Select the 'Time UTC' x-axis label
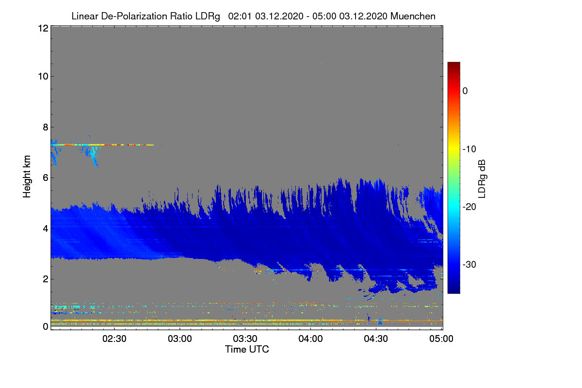This screenshot has width=582, height=388. point(247,349)
